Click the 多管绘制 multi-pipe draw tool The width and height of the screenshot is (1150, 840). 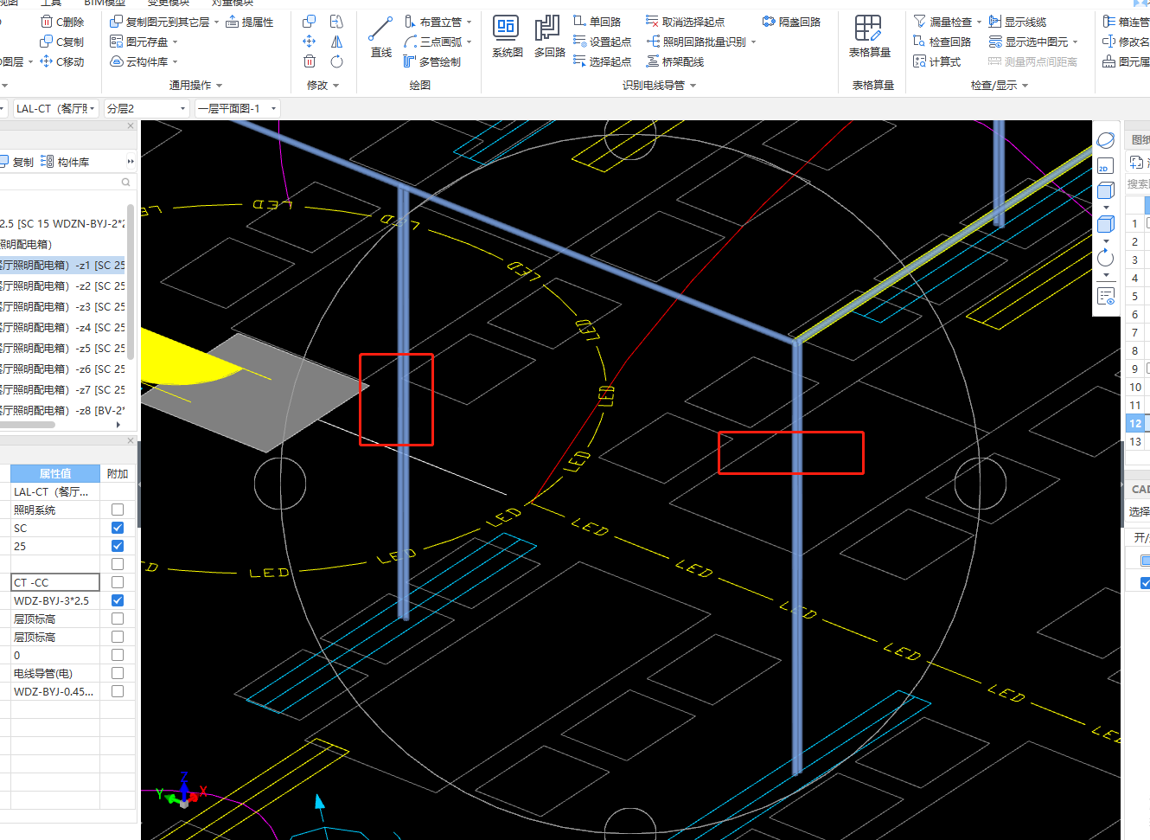point(432,61)
